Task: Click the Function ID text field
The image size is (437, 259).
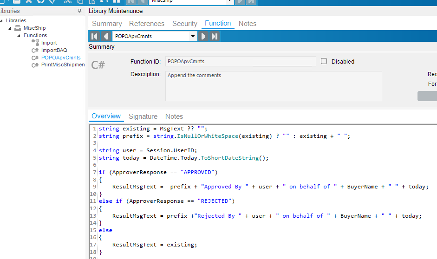Action: tap(240, 61)
